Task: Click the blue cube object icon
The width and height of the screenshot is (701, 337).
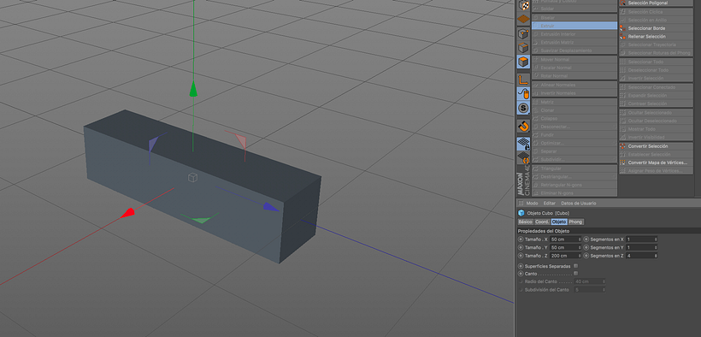Action: [x=521, y=213]
